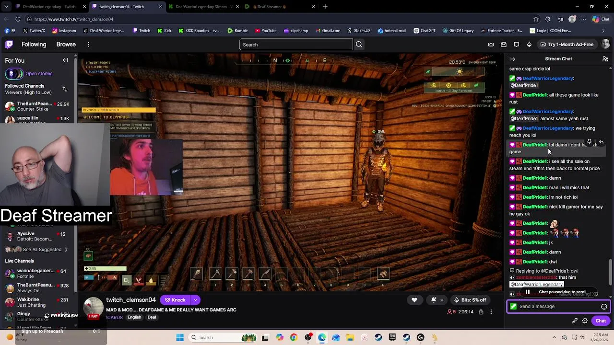Open a new browser tab
The image size is (614, 345).
point(325,7)
